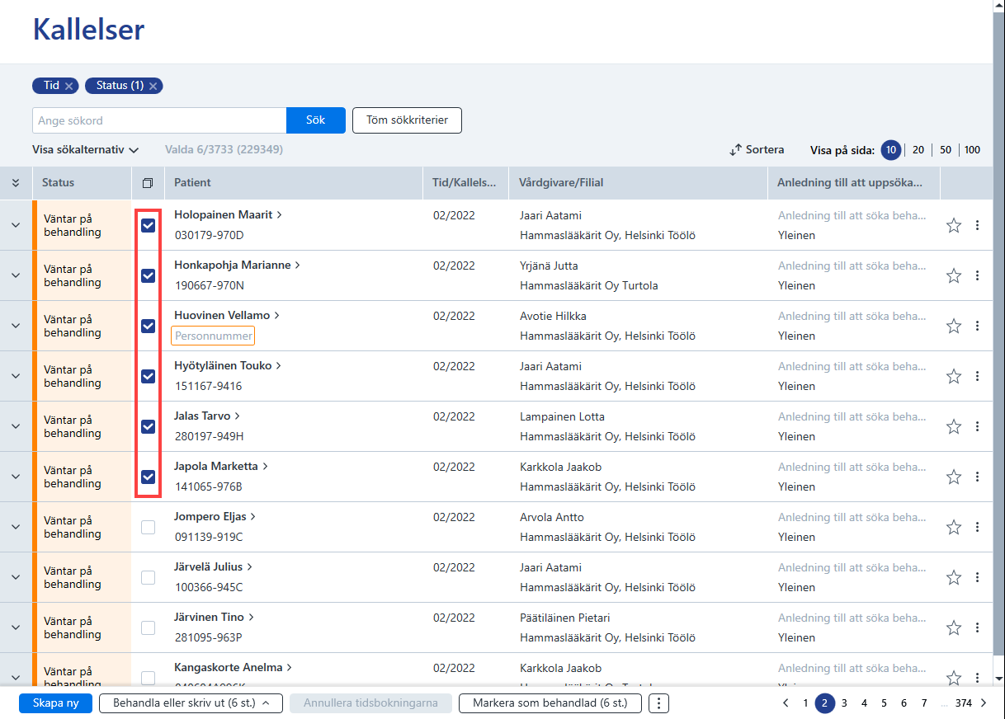
Task: Check the Jompero Eljas checkbox
Action: (x=148, y=527)
